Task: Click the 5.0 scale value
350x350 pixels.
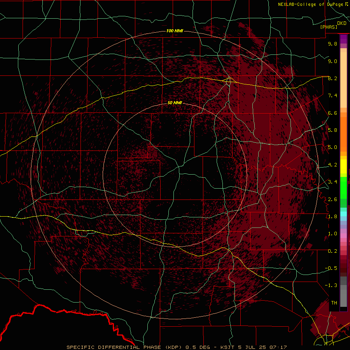Action: tap(332, 147)
